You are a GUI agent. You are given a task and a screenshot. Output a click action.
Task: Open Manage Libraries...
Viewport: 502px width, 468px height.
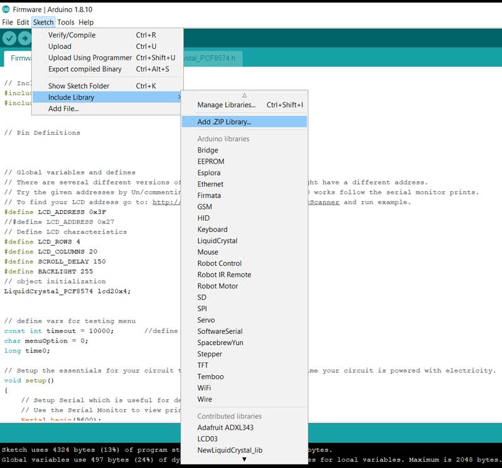click(x=244, y=105)
